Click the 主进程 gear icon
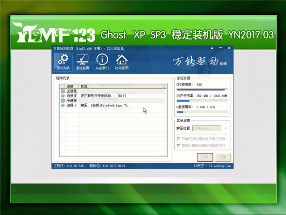Screen dimensions: 286x215 pos(63,91)
